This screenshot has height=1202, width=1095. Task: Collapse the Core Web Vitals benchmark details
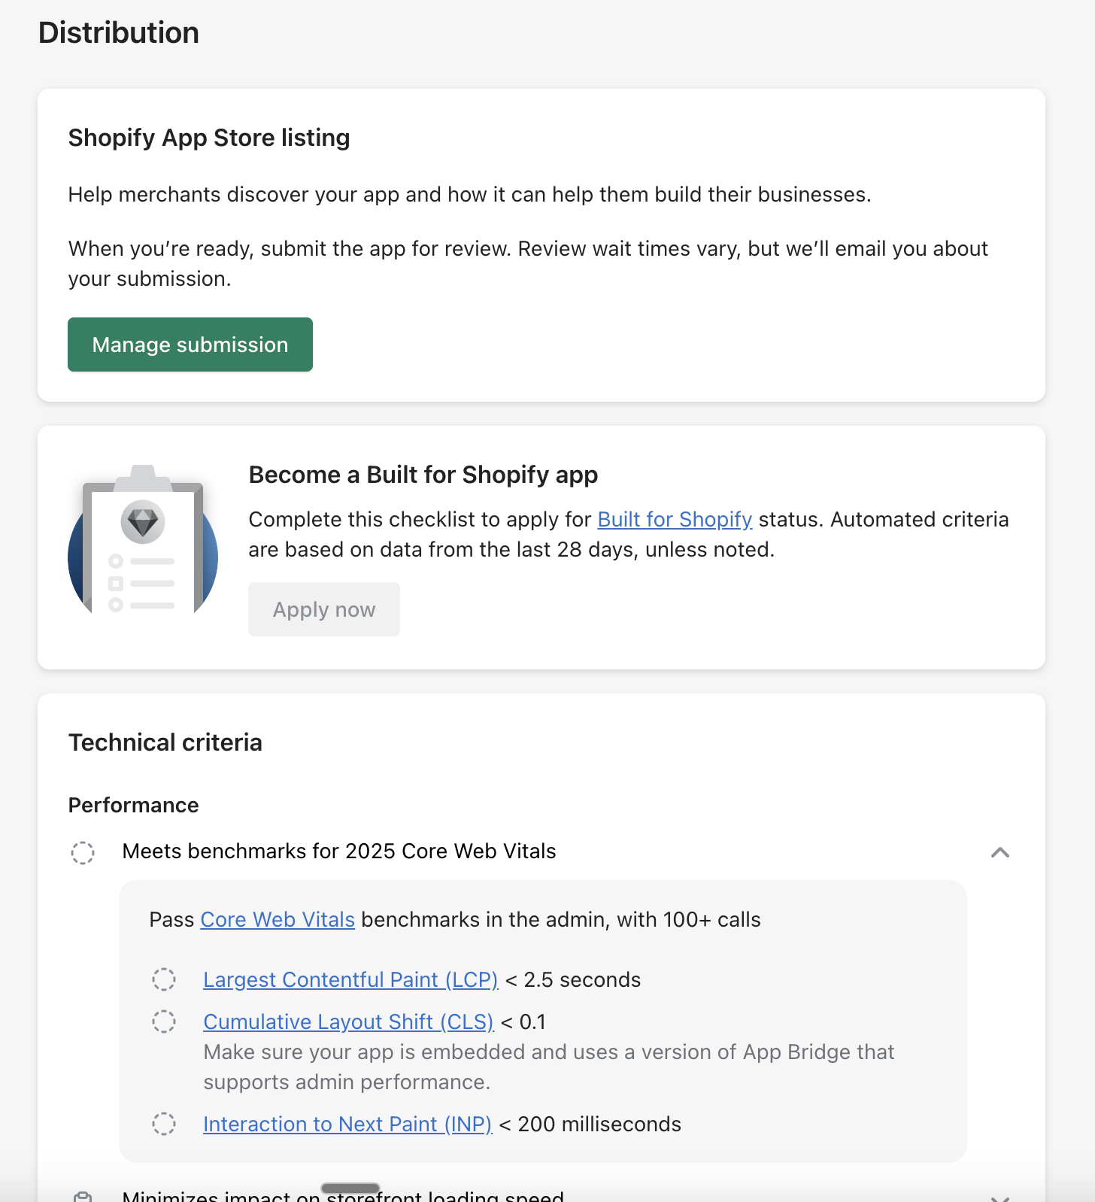tap(1000, 852)
